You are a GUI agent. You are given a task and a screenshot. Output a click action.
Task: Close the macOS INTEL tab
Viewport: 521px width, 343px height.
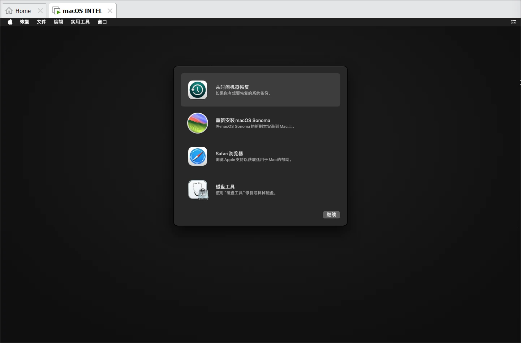110,11
